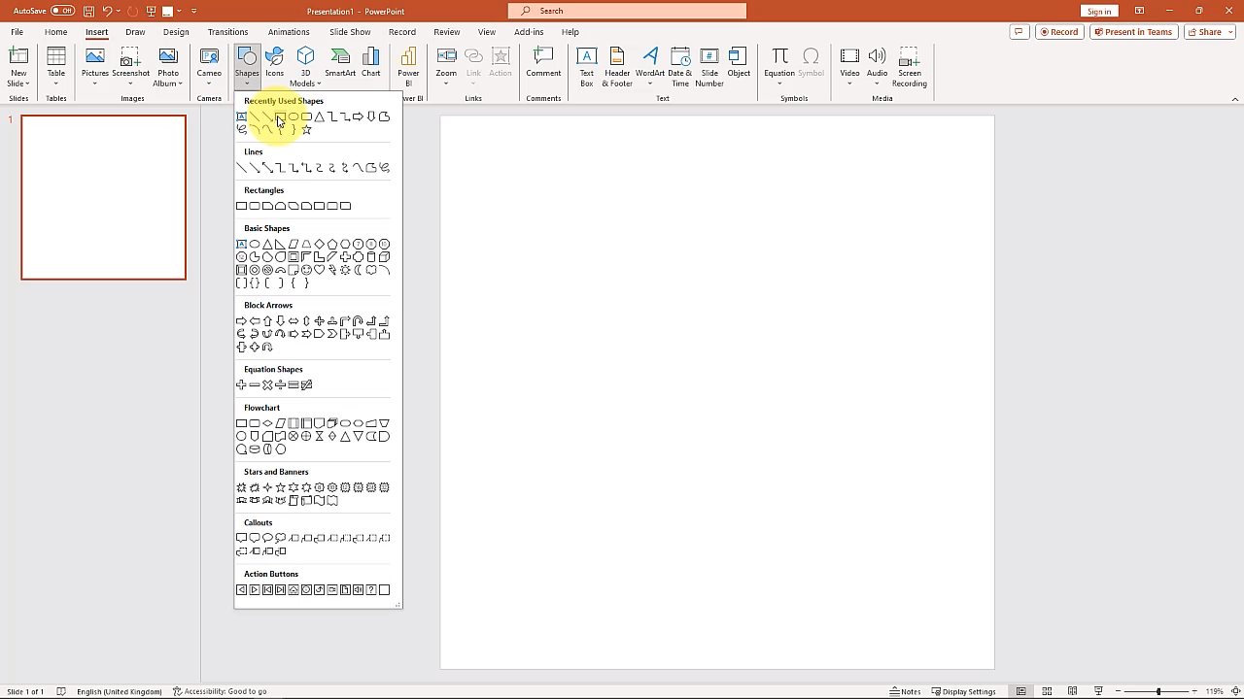The height and width of the screenshot is (699, 1244).
Task: Select the straight line in Lines section
Action: pyautogui.click(x=241, y=168)
